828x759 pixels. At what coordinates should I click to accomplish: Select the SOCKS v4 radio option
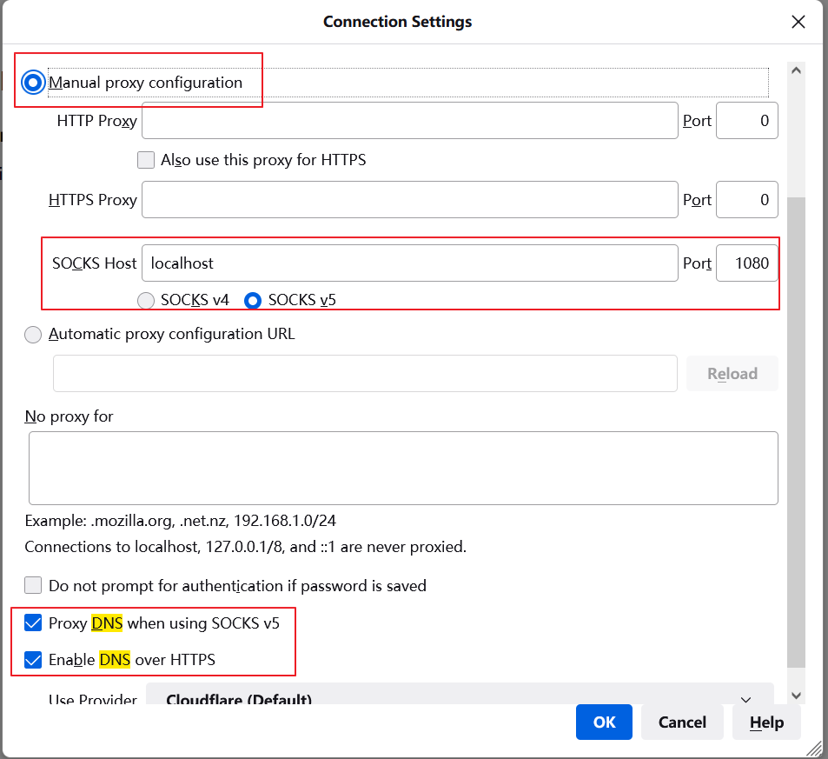(x=146, y=300)
